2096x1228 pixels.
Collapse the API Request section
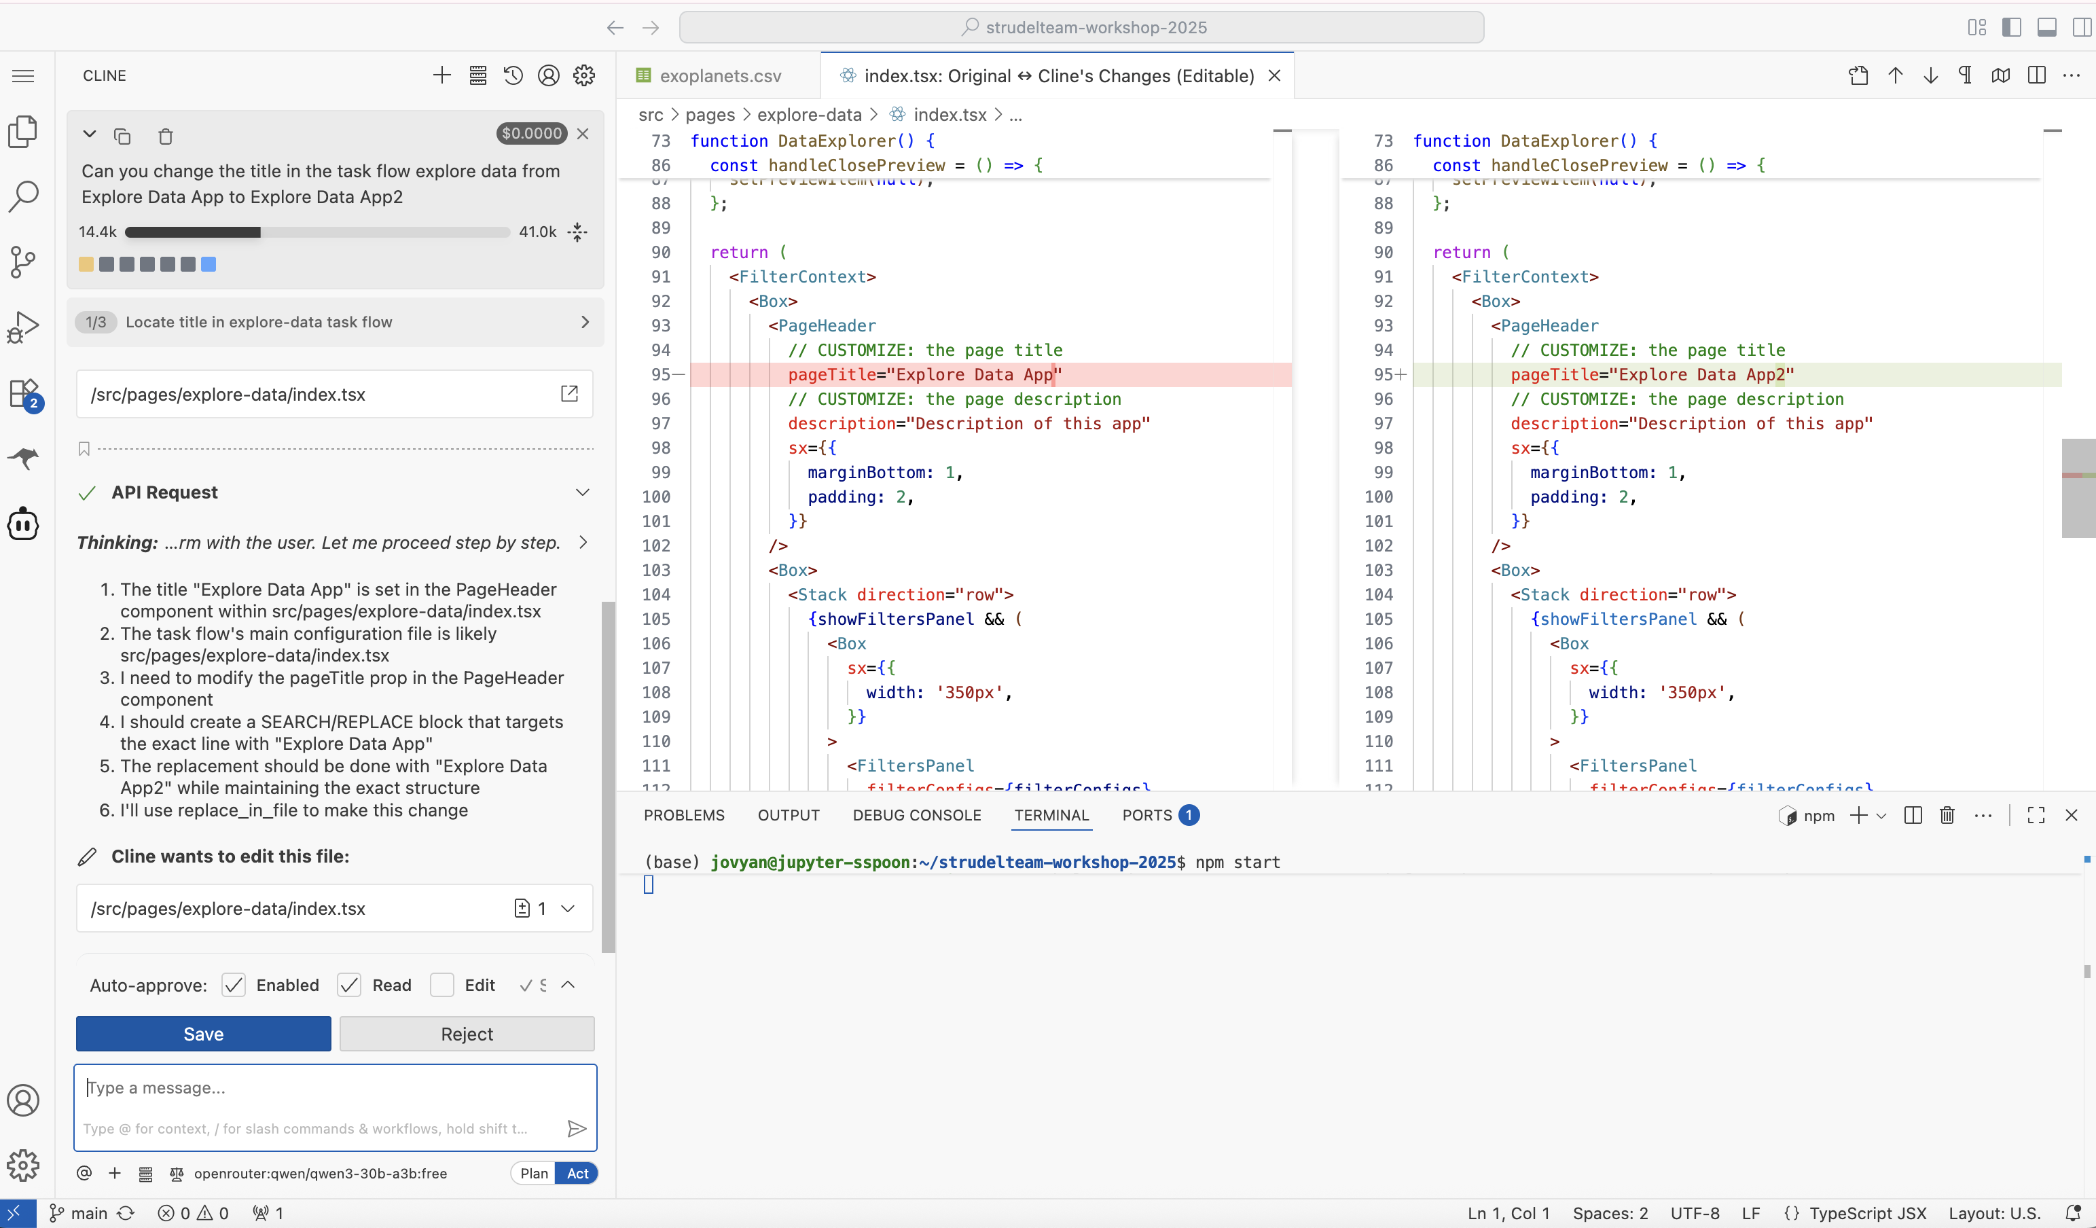582,492
